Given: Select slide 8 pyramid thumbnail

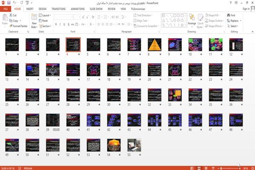Looking at the screenshot, I should 155,45.
